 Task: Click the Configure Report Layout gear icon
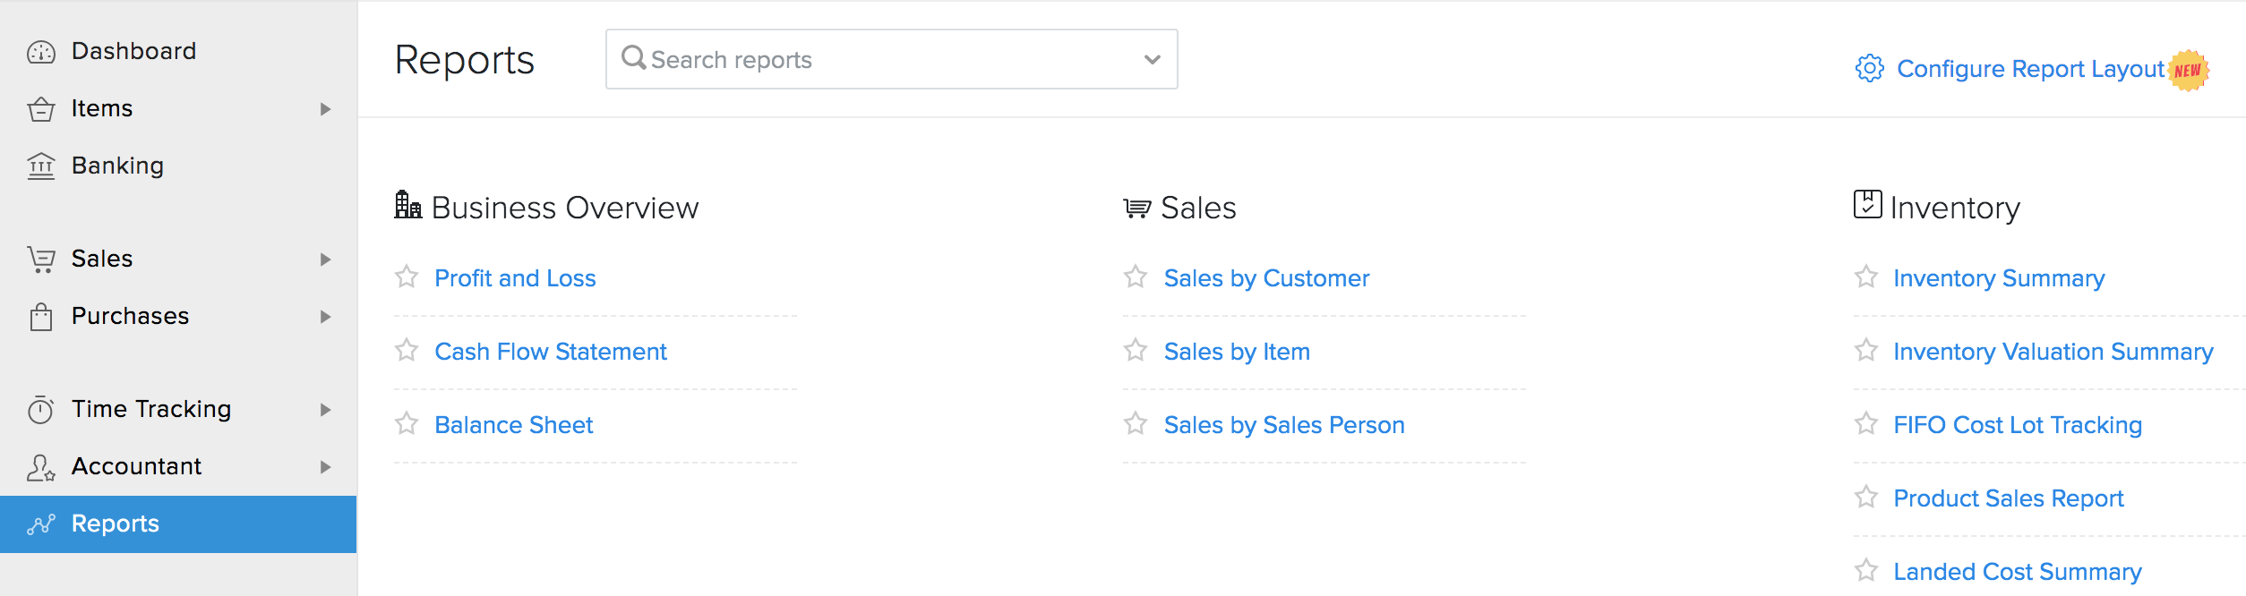(x=1869, y=69)
